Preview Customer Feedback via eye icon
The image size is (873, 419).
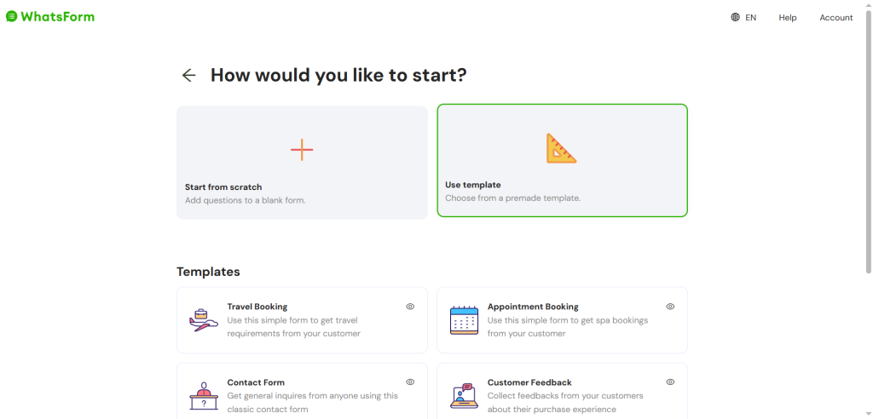click(x=670, y=382)
